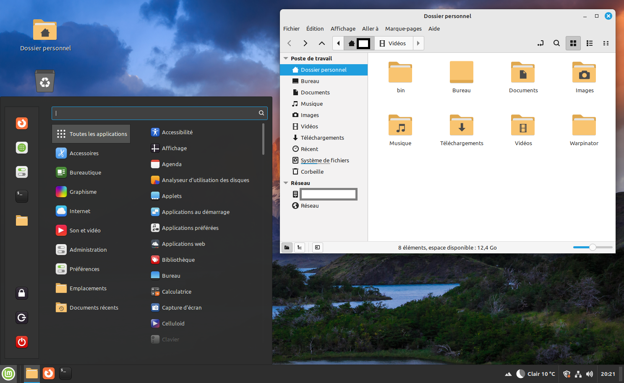Show tree view in sidebar

300,248
